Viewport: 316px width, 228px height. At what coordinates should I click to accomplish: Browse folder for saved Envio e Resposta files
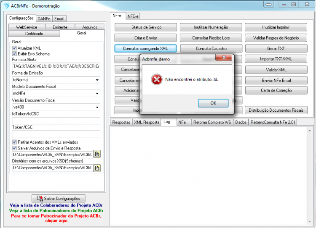97,154
